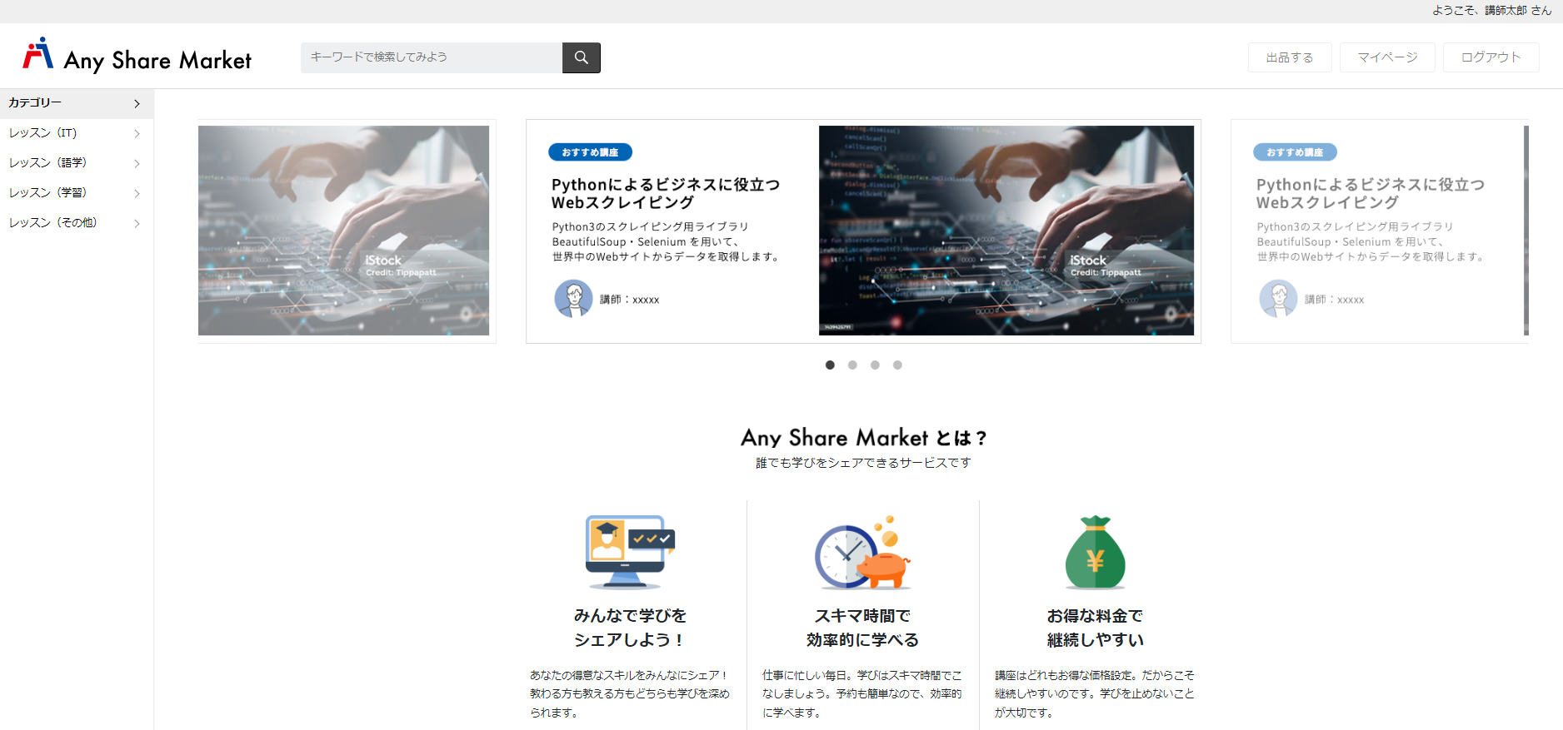This screenshot has height=730, width=1563.
Task: Click the ログアウト button
Action: coord(1491,57)
